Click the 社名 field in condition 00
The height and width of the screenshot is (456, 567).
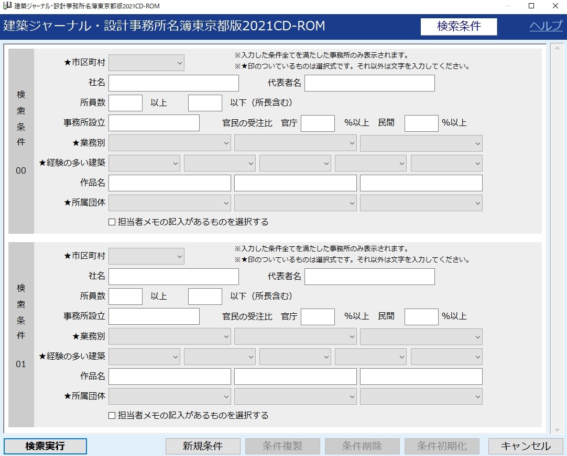[173, 83]
